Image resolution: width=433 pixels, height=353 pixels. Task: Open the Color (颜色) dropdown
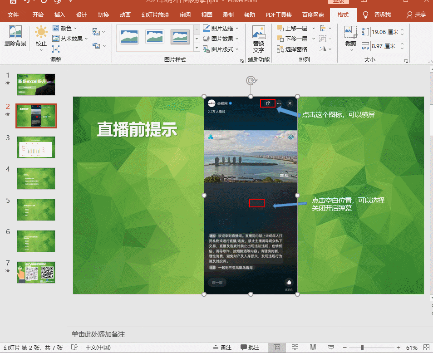click(x=66, y=28)
